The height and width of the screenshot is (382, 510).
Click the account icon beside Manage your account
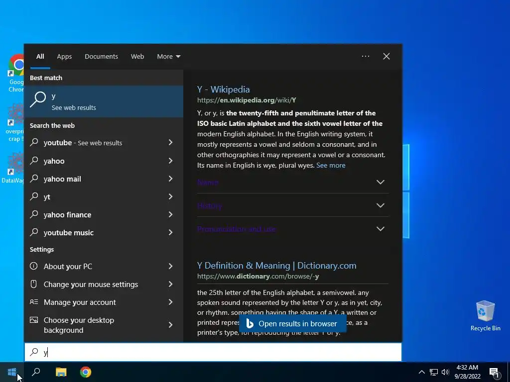[x=34, y=302]
